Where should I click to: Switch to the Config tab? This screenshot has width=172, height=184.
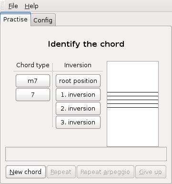[43, 20]
